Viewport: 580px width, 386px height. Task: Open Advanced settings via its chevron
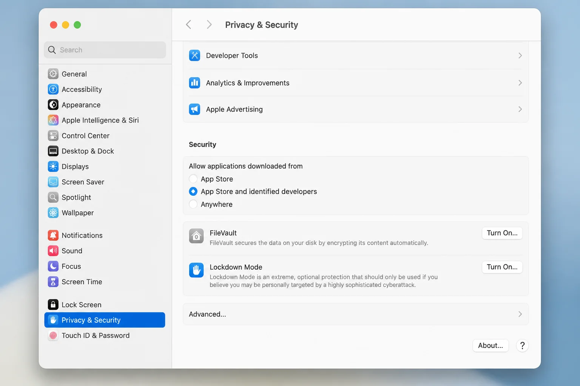point(520,314)
